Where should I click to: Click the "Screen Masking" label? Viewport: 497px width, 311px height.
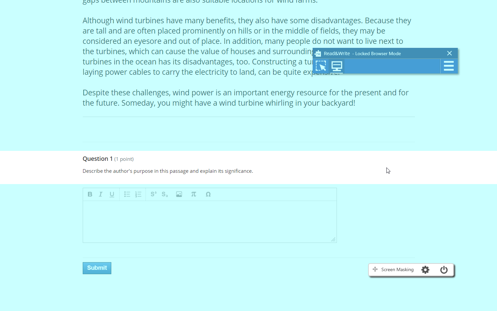point(397,269)
